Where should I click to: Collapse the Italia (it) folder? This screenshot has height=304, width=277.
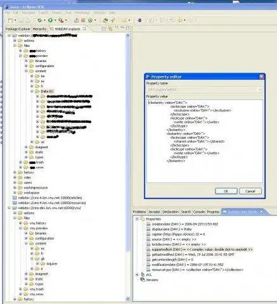pyautogui.click(x=32, y=91)
